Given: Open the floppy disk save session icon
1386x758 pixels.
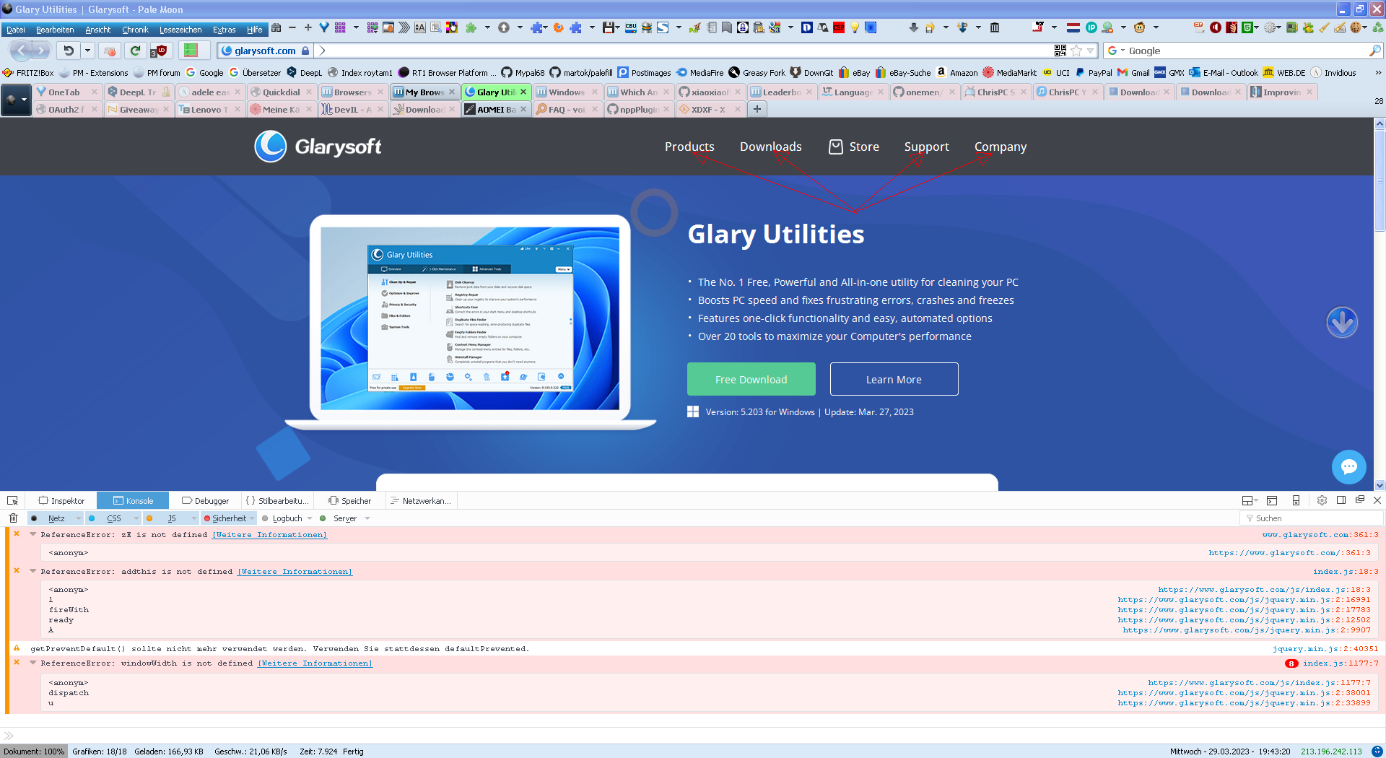Looking at the screenshot, I should (x=609, y=27).
